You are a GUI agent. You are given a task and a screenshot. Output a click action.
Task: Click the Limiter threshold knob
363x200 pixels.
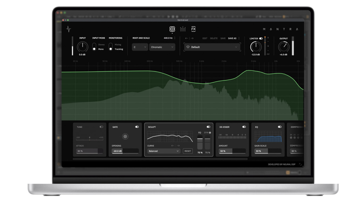coord(256,47)
